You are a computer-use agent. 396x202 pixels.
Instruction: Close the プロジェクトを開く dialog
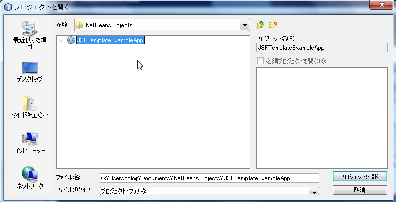pyautogui.click(x=381, y=5)
